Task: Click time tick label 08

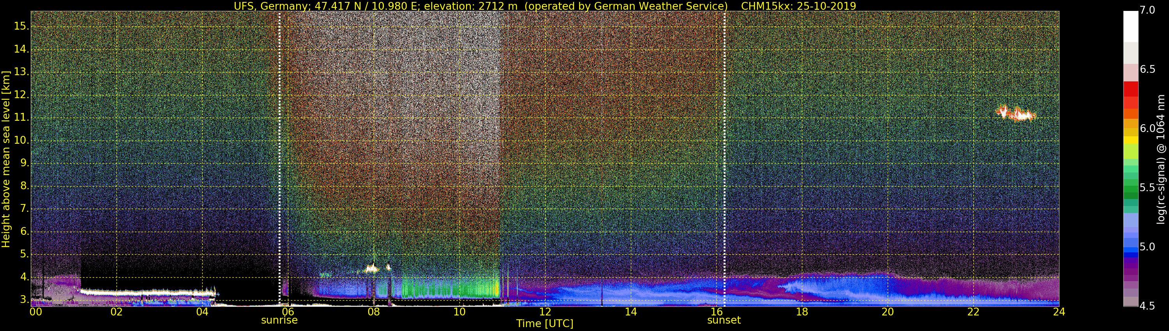Action: pyautogui.click(x=373, y=312)
